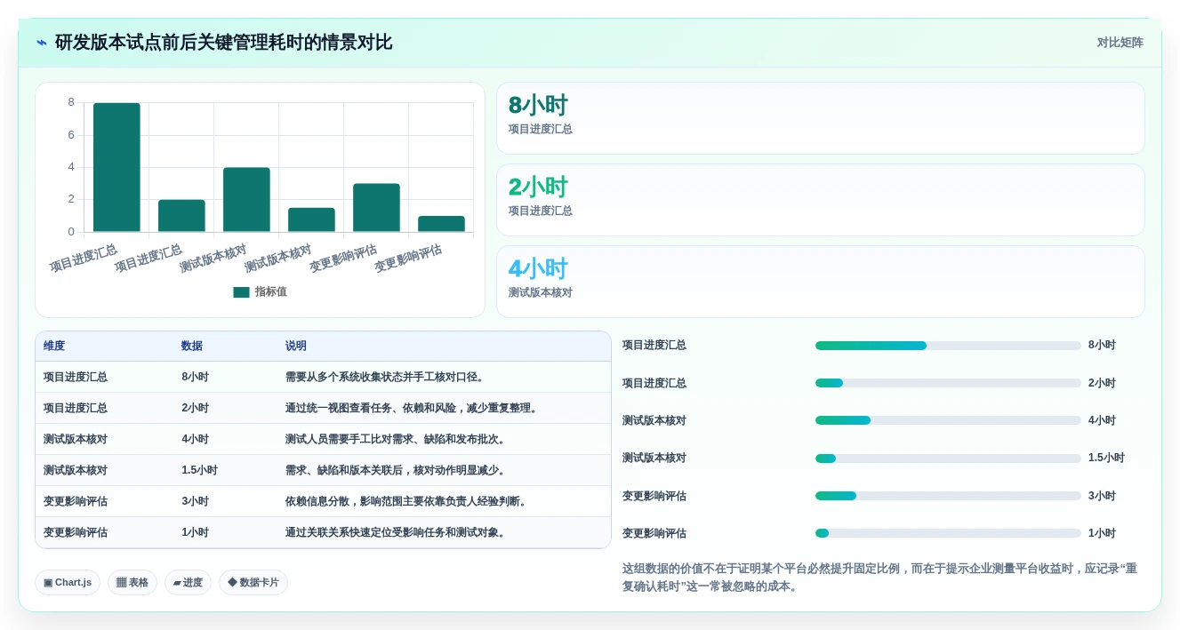Click the 数据卡片 tag chip
Screen dimensions: 1180x630
coord(253,583)
